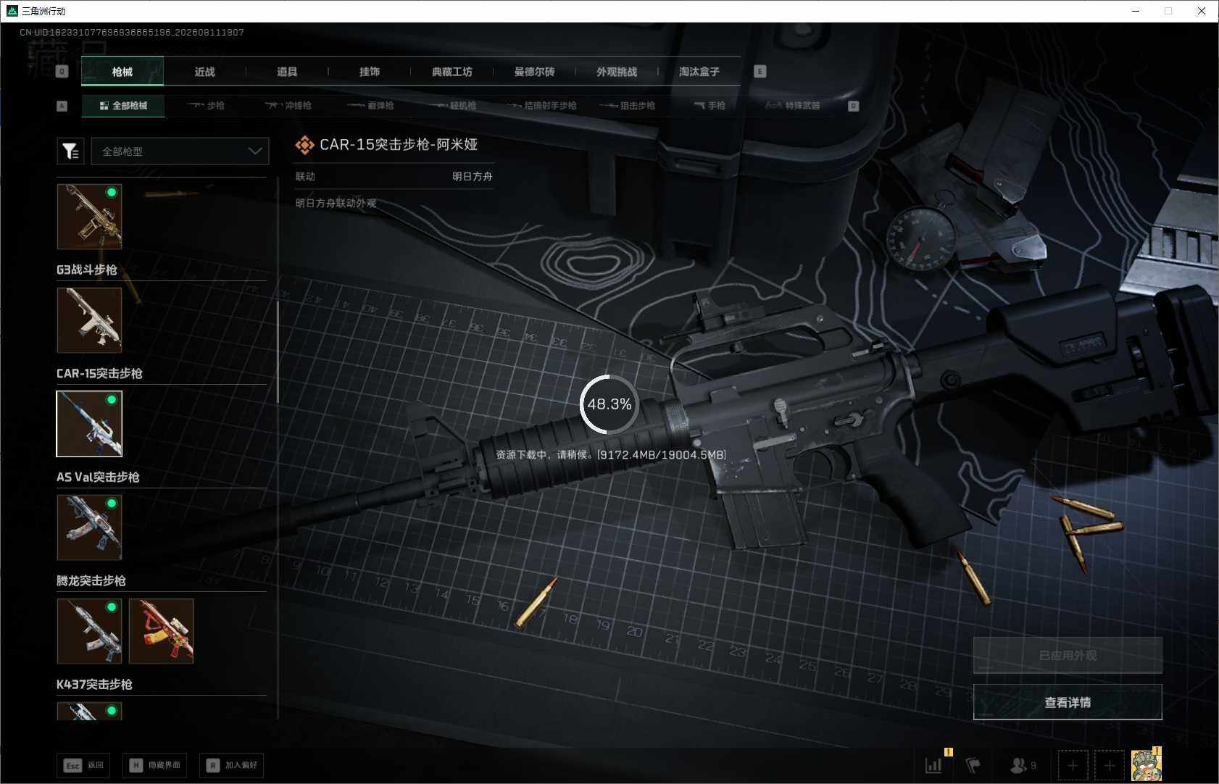Screen dimensions: 1219x784
Task: Expand the 全部枪型 weapon type dropdown
Action: (x=180, y=151)
